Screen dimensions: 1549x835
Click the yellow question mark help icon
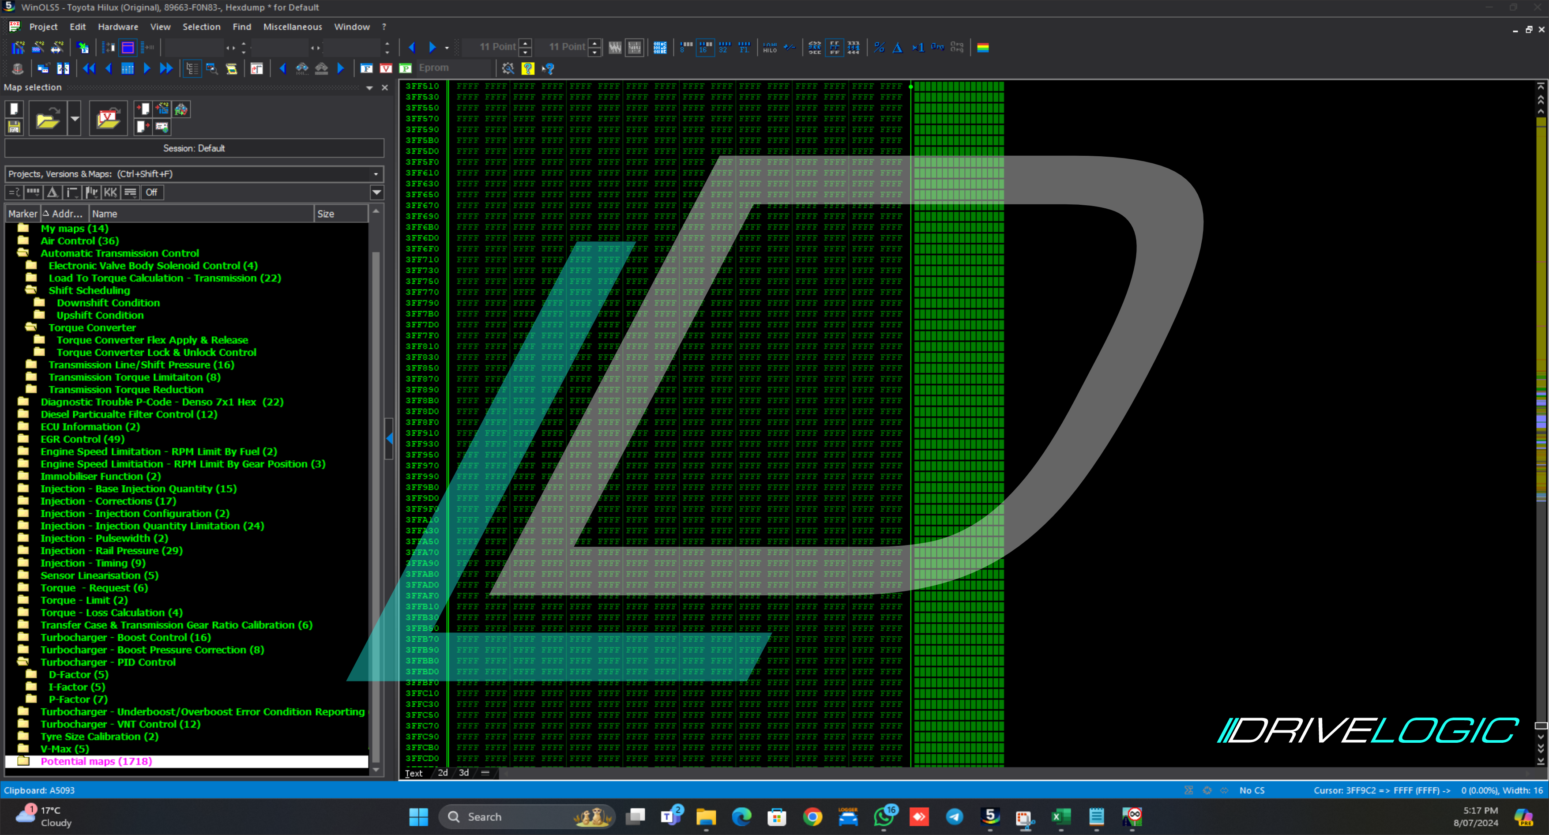(x=528, y=68)
